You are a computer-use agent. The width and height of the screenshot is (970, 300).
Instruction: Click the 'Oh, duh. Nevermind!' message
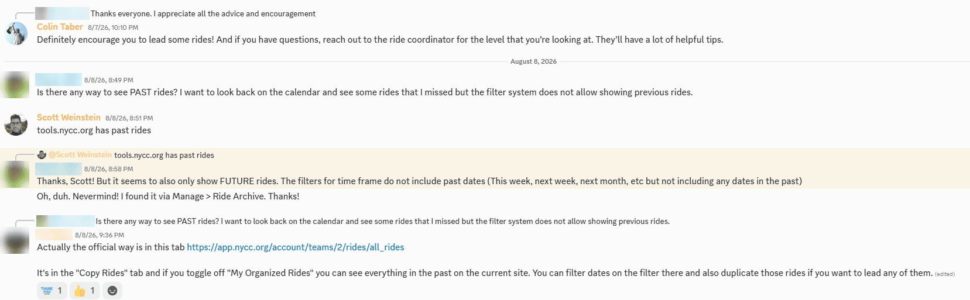point(168,196)
